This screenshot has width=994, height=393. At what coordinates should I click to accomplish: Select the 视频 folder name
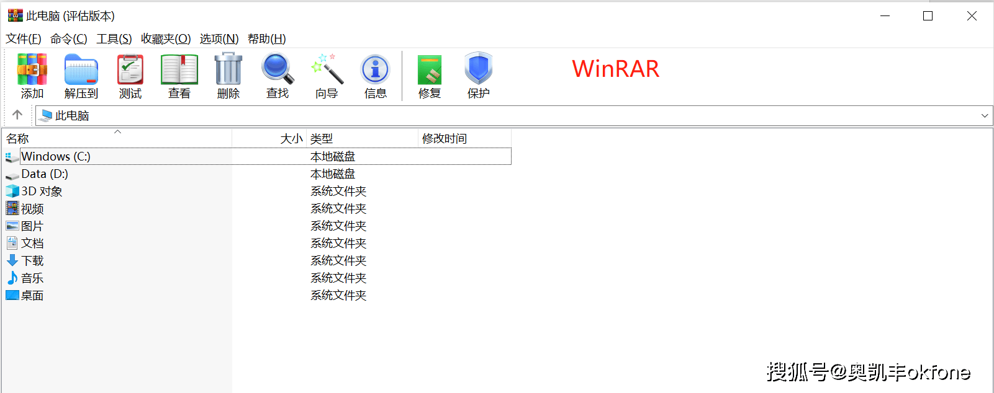coord(32,209)
